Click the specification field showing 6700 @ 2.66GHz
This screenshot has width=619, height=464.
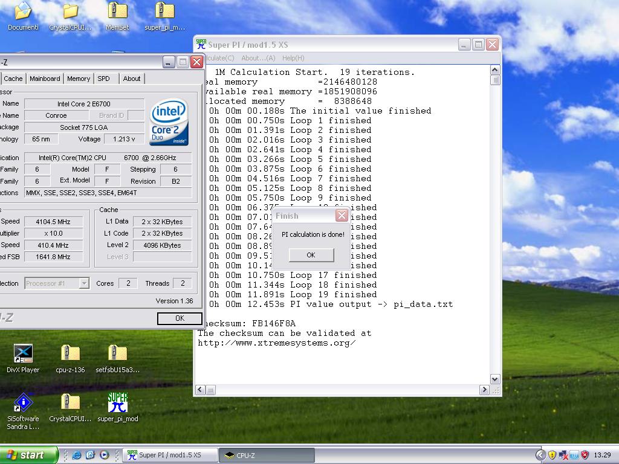(x=108, y=158)
